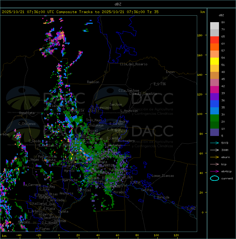Select the magenta 42–39 dBZ swatch
This screenshot has width=236, height=239.
214,90
